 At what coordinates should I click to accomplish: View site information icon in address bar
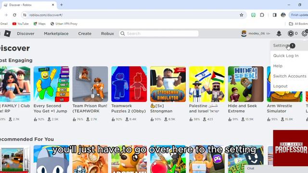tap(25, 15)
